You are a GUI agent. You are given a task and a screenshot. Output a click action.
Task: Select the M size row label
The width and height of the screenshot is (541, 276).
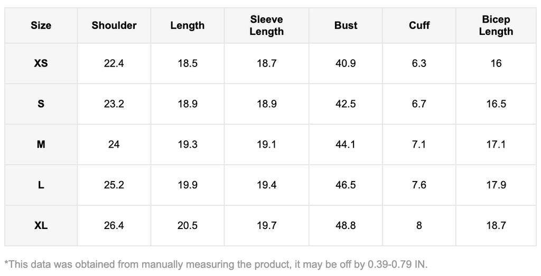41,145
